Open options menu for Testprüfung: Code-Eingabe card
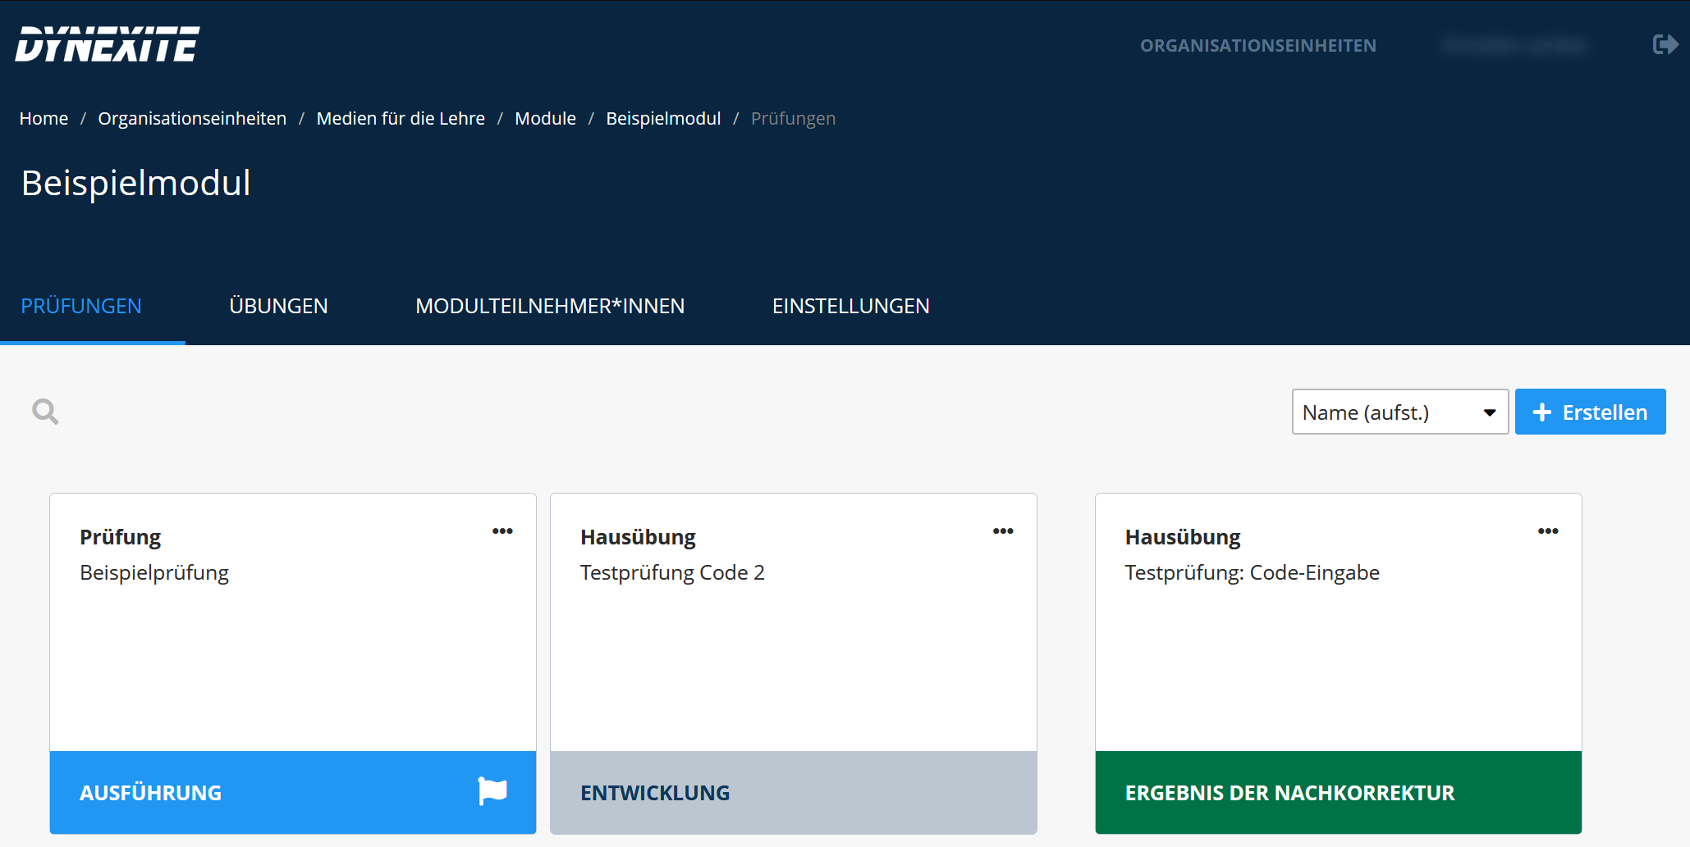The width and height of the screenshot is (1690, 847). point(1548,531)
